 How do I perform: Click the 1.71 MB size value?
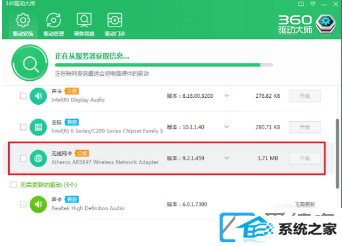268,158
